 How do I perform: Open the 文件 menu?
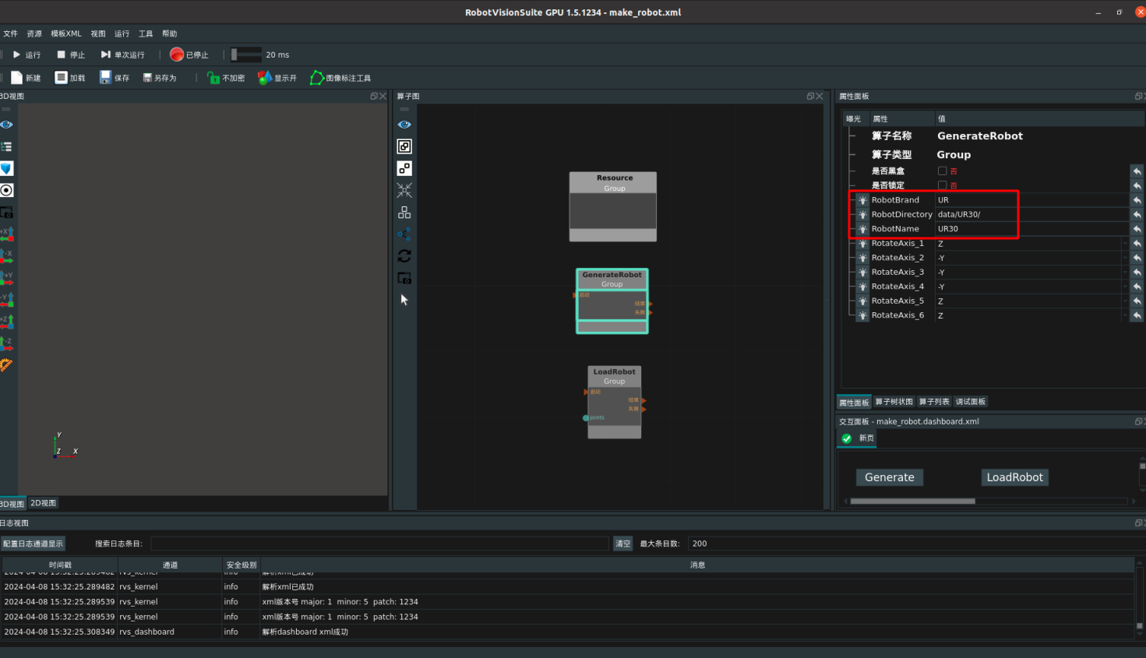[10, 33]
